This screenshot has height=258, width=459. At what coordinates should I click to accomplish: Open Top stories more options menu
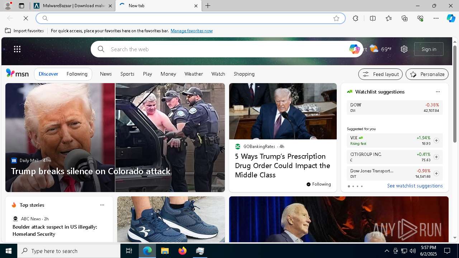click(102, 205)
